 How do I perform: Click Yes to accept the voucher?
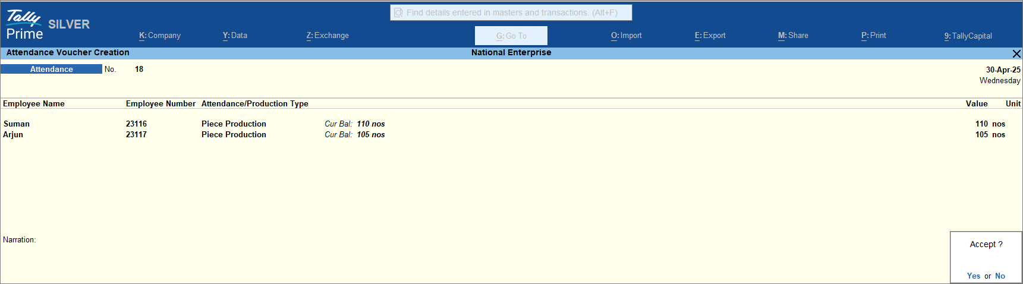973,276
